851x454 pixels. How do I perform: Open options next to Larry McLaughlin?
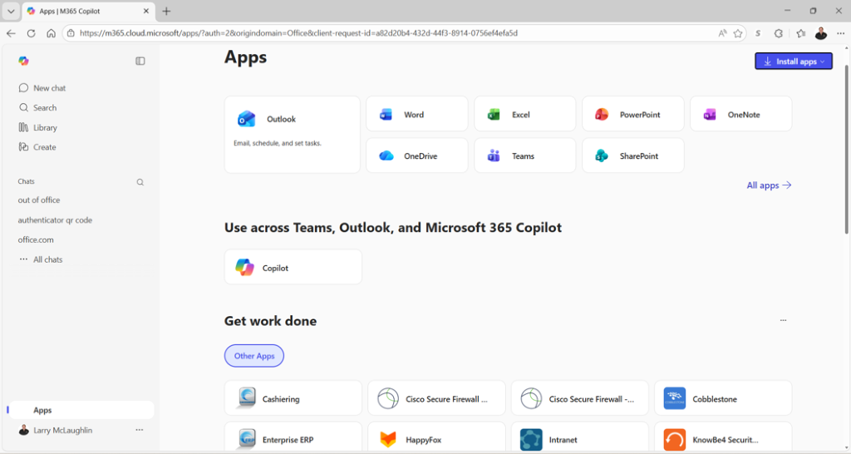[x=140, y=430]
